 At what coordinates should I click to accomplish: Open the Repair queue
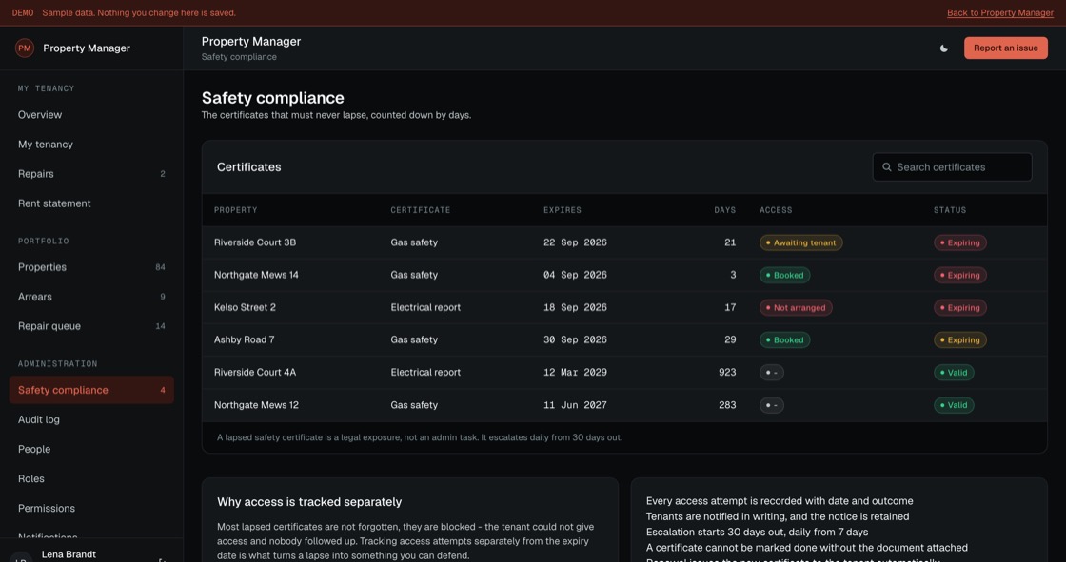pos(91,326)
